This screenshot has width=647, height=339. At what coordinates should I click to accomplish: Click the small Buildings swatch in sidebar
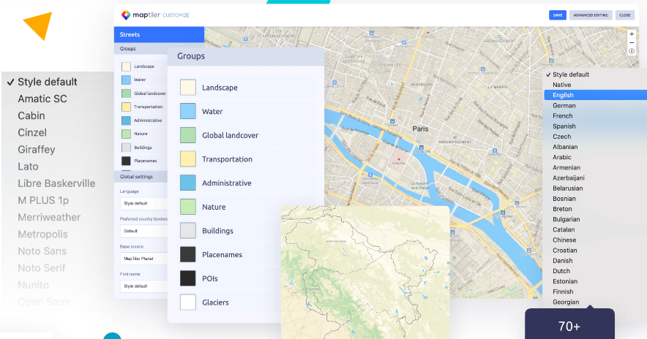(127, 148)
